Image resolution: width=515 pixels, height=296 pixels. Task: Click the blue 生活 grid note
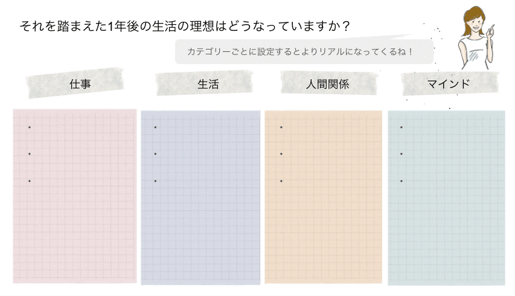pyautogui.click(x=200, y=198)
